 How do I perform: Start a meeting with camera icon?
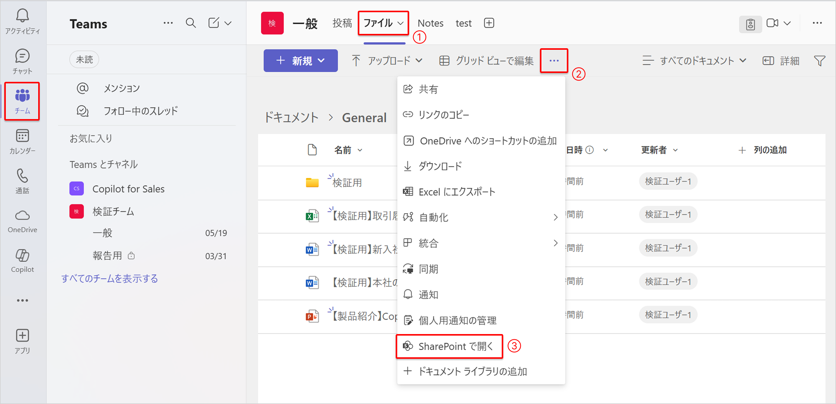772,23
